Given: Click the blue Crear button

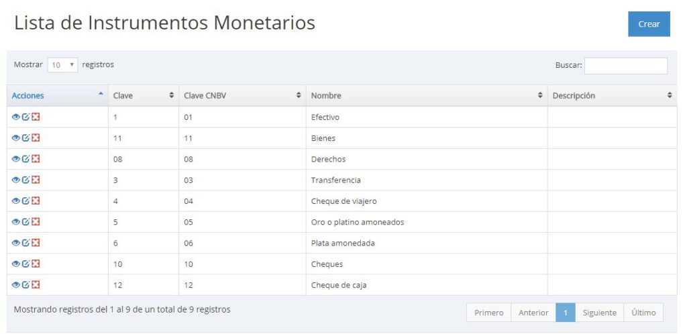Looking at the screenshot, I should pyautogui.click(x=649, y=24).
